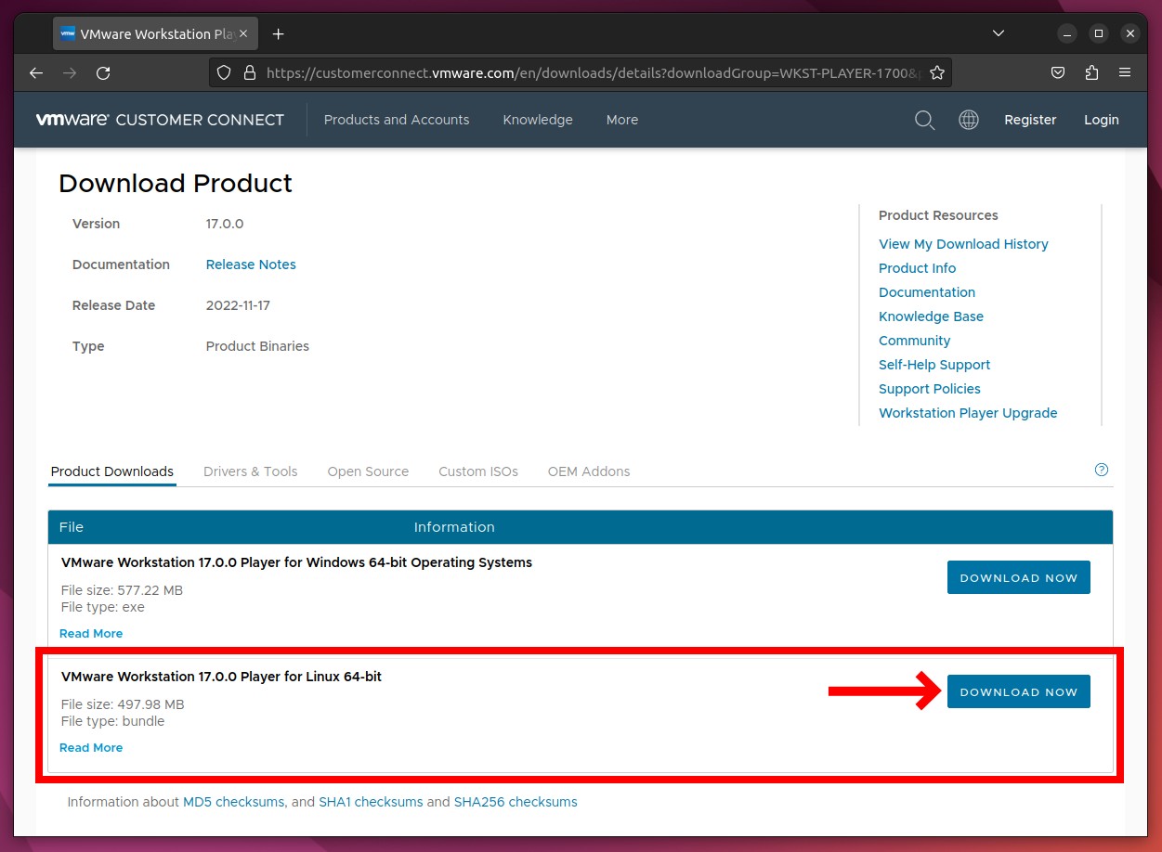
Task: Download Now for Linux 64-bit Player
Action: 1019,691
